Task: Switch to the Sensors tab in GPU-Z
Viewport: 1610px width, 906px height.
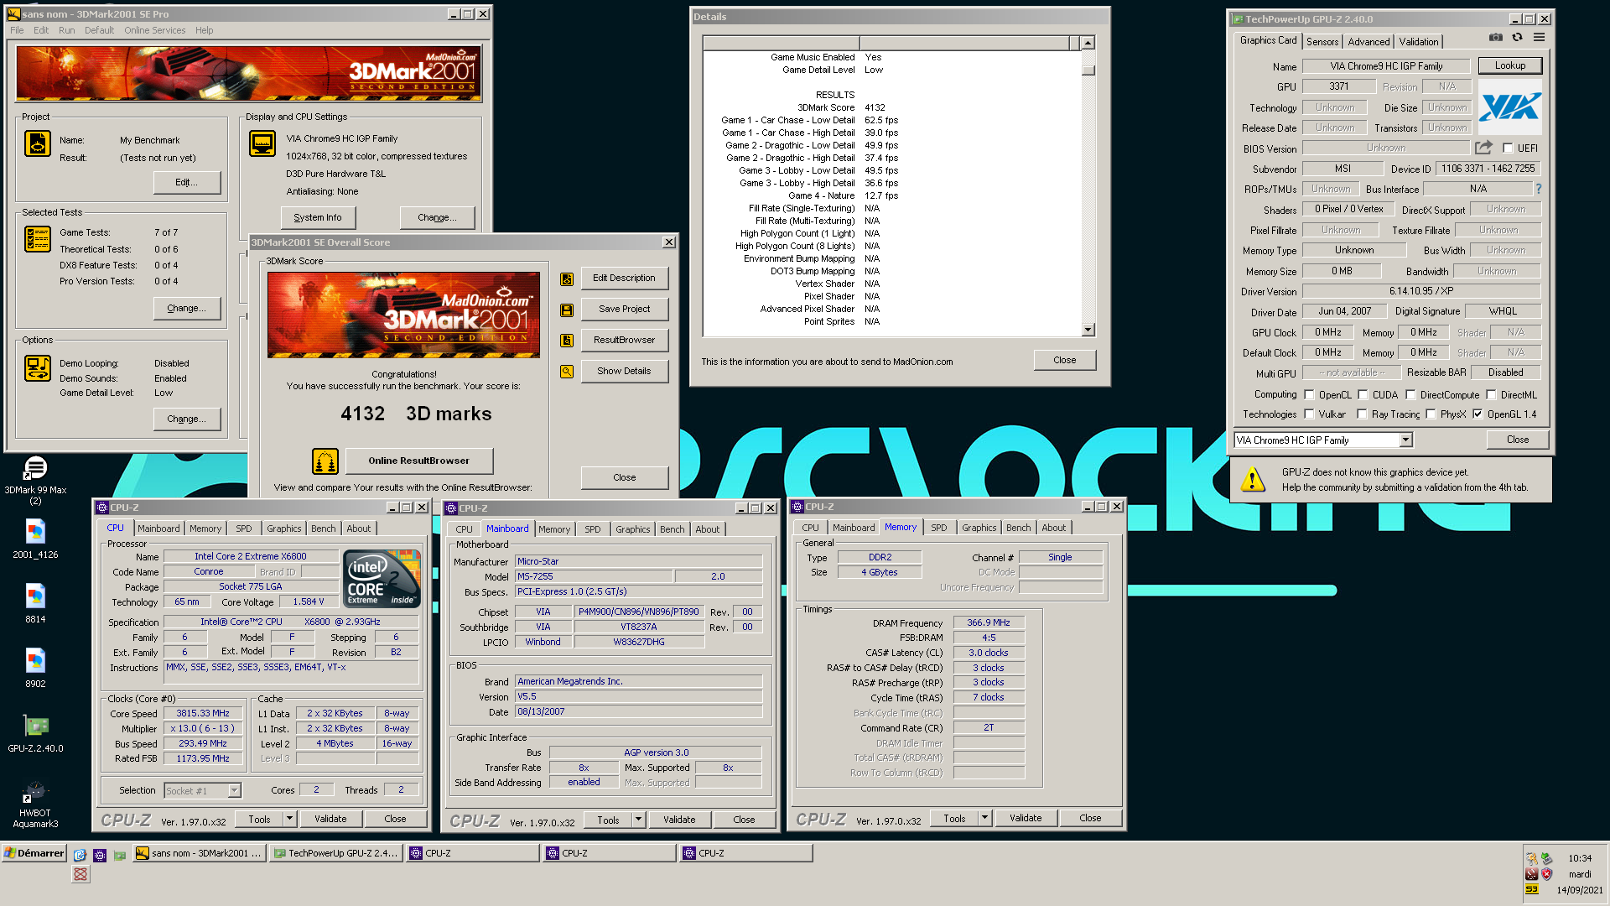Action: 1322,42
